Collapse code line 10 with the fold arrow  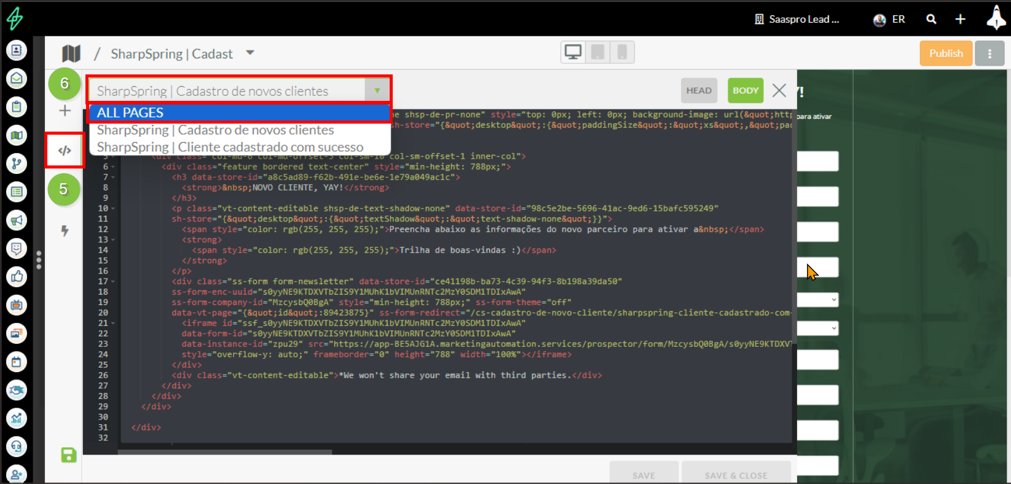pyautogui.click(x=114, y=208)
